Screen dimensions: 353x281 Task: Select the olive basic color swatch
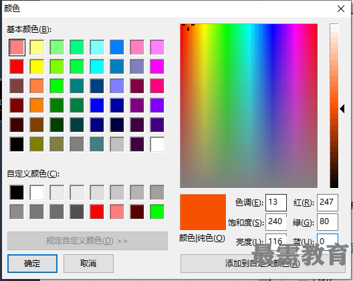point(37,145)
